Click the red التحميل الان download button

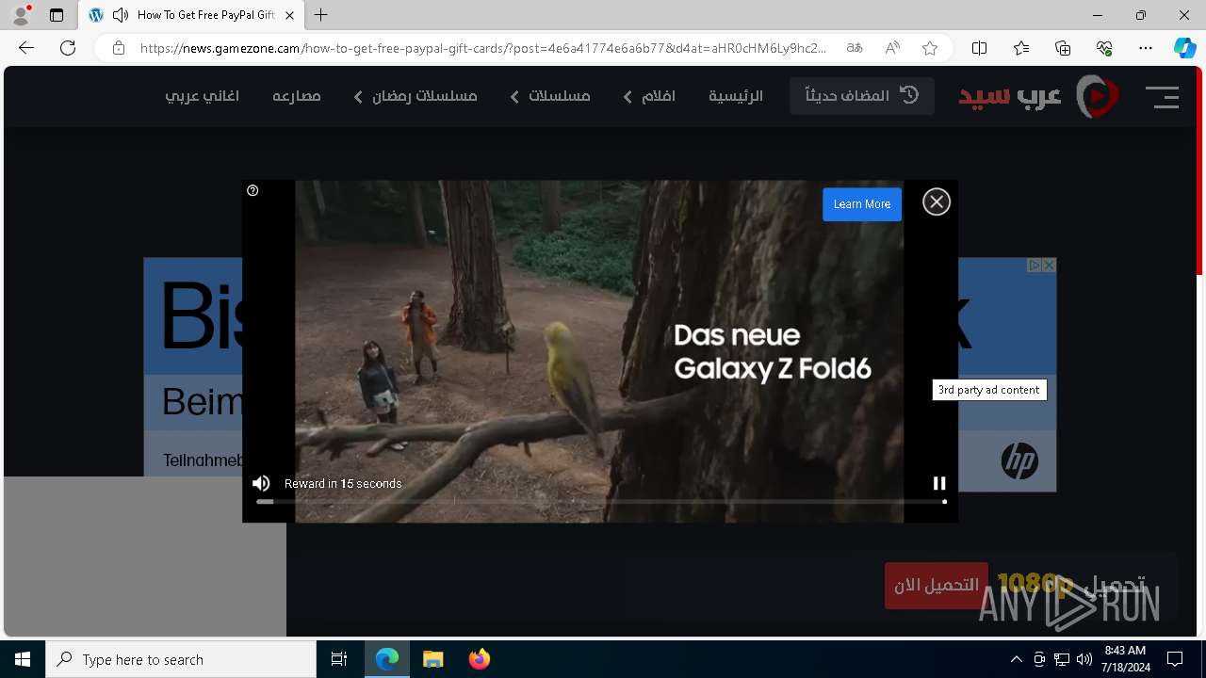[937, 586]
